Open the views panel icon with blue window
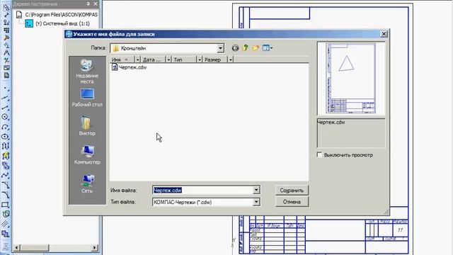The width and height of the screenshot is (453, 255). tap(6, 68)
